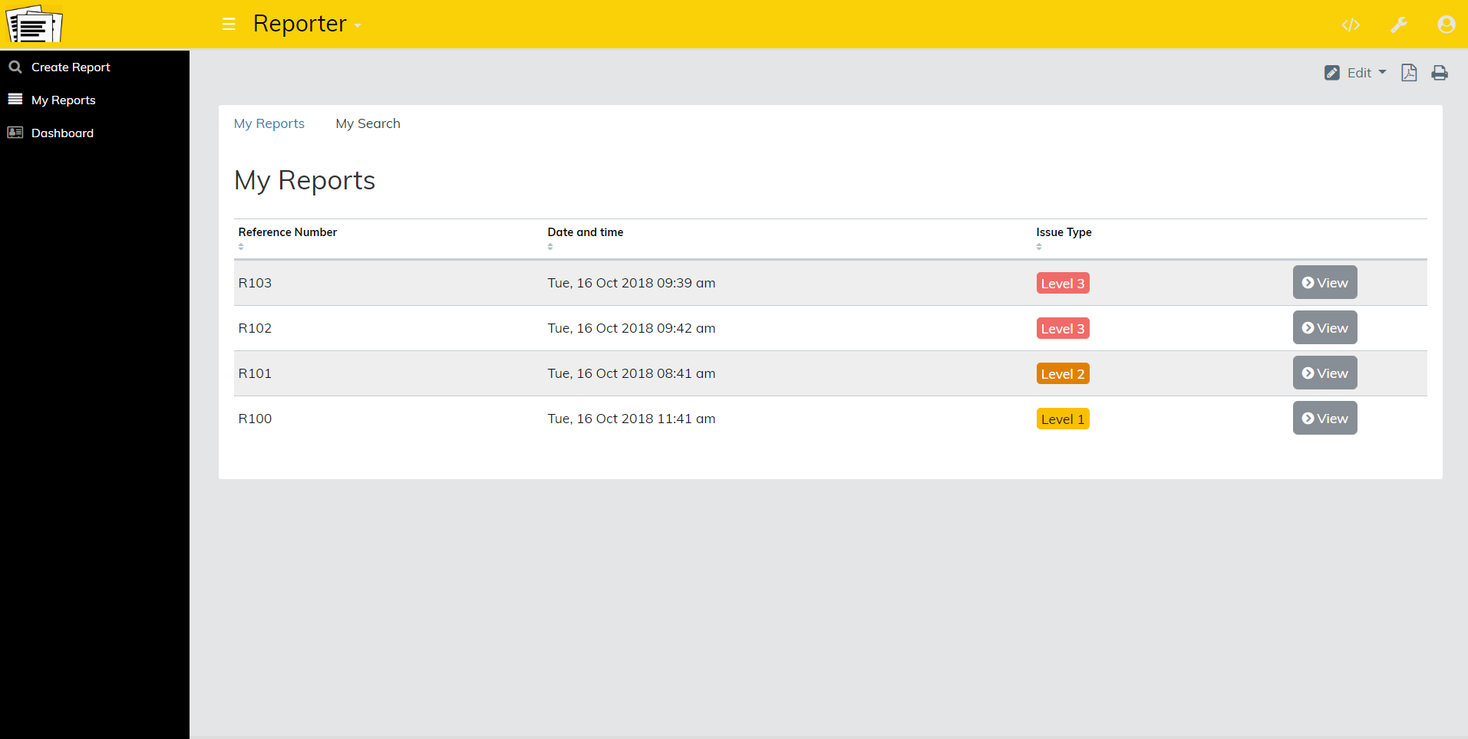
Task: Click the print icon
Action: (1440, 73)
